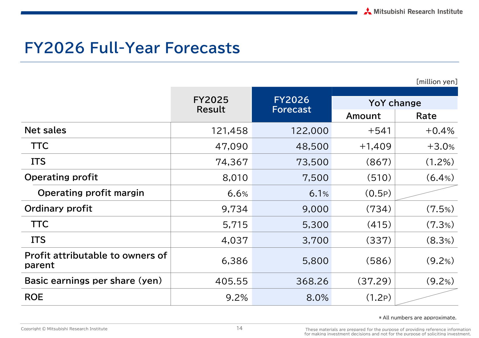Select the 'Net sales' row label
The width and height of the screenshot is (479, 338).
45,130
